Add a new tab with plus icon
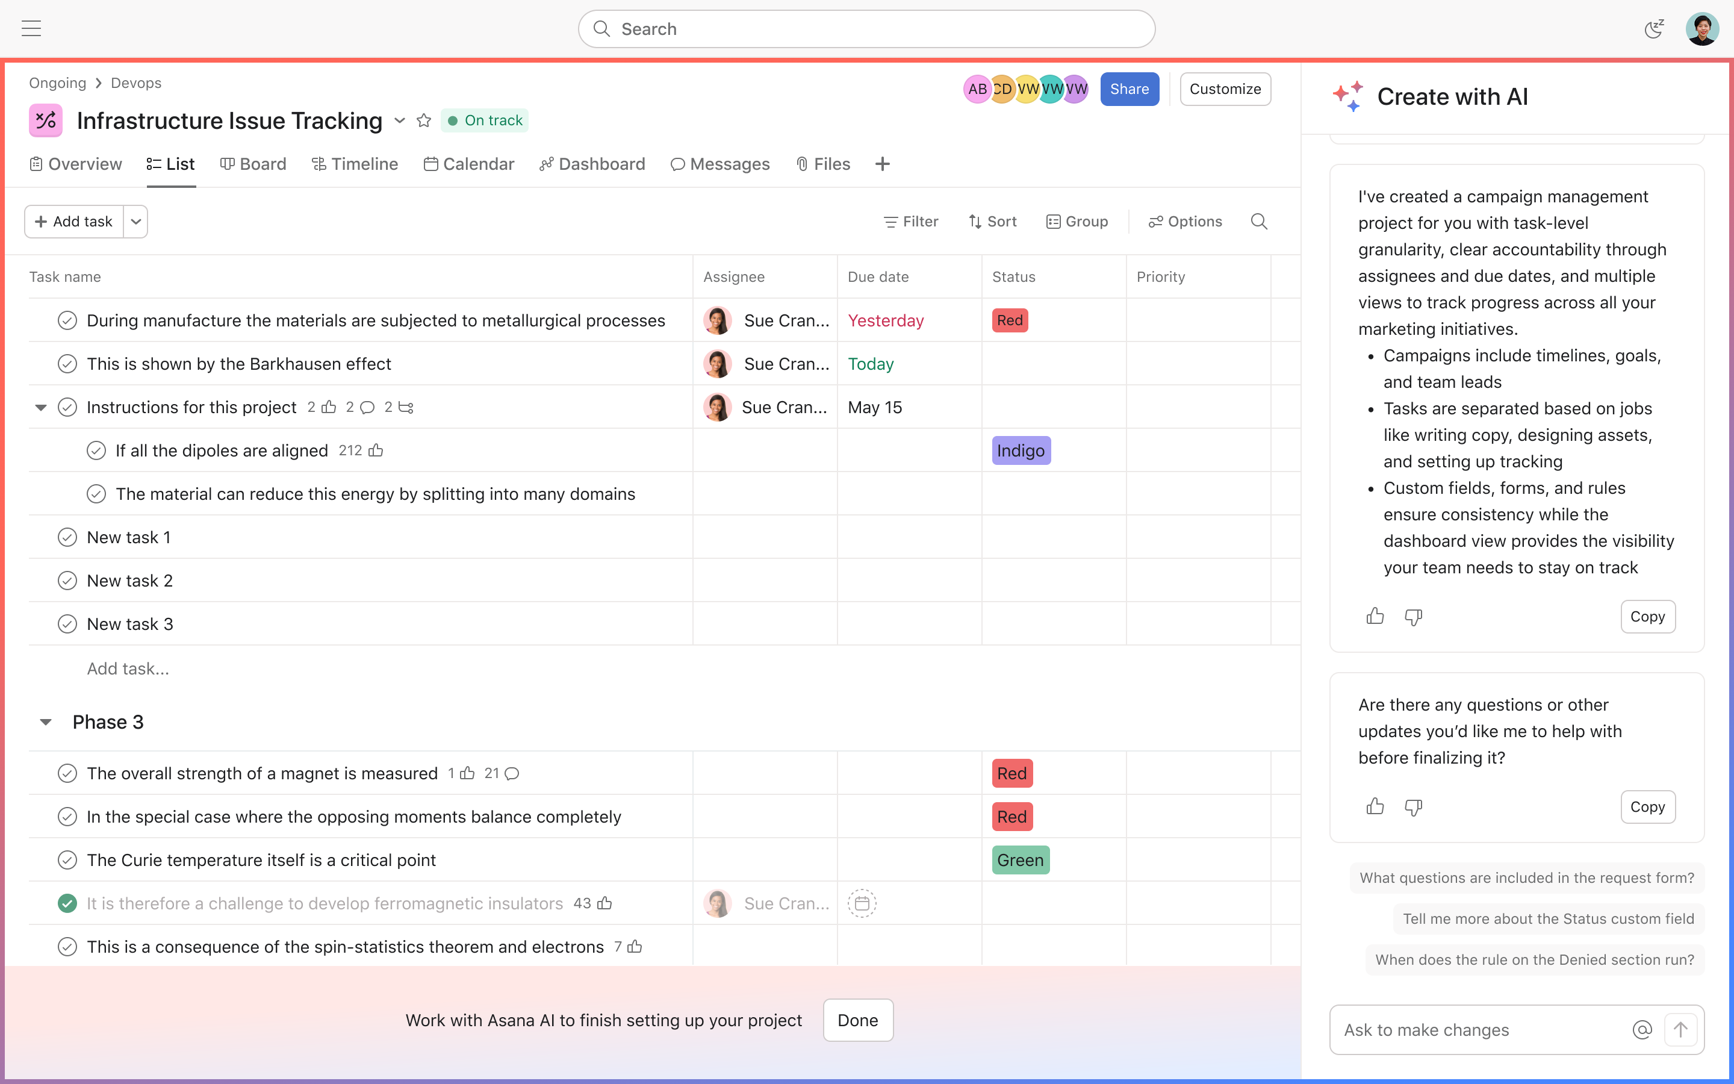 click(x=882, y=164)
